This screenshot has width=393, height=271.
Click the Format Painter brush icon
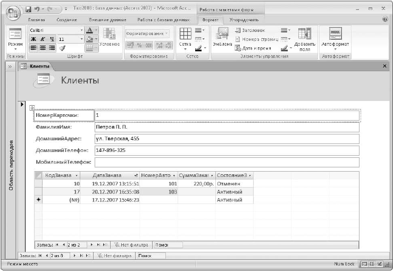click(x=62, y=48)
